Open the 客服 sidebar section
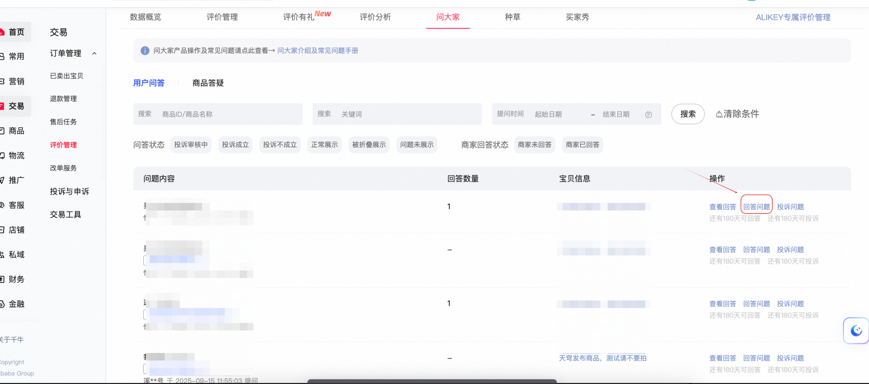The height and width of the screenshot is (384, 869). (13, 205)
